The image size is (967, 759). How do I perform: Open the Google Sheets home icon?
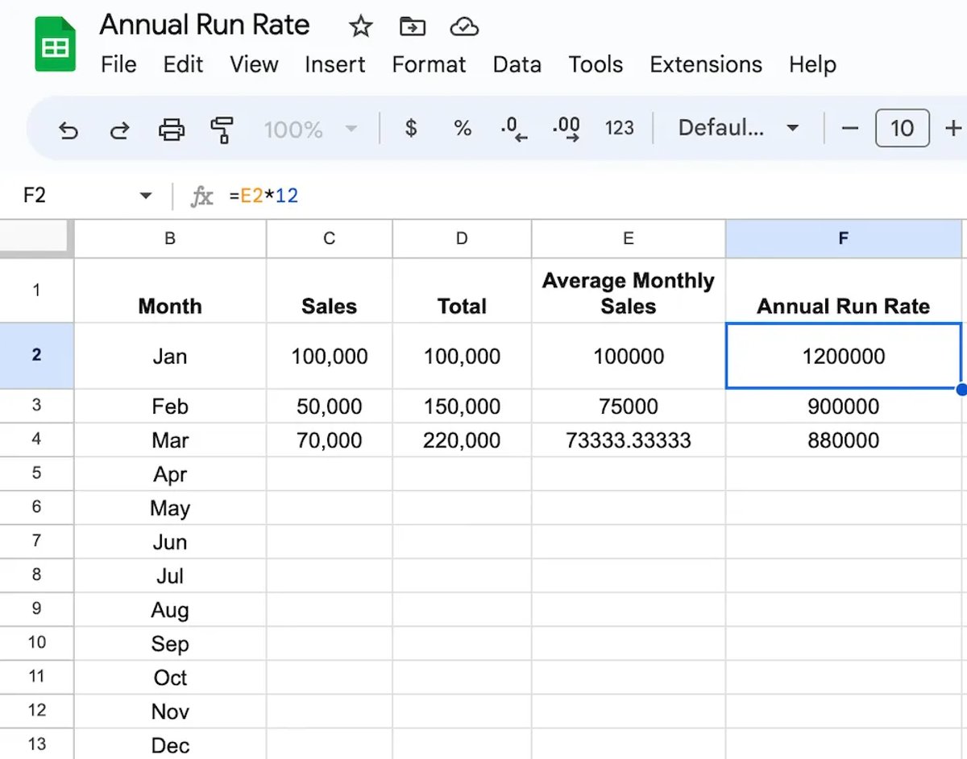[x=55, y=45]
